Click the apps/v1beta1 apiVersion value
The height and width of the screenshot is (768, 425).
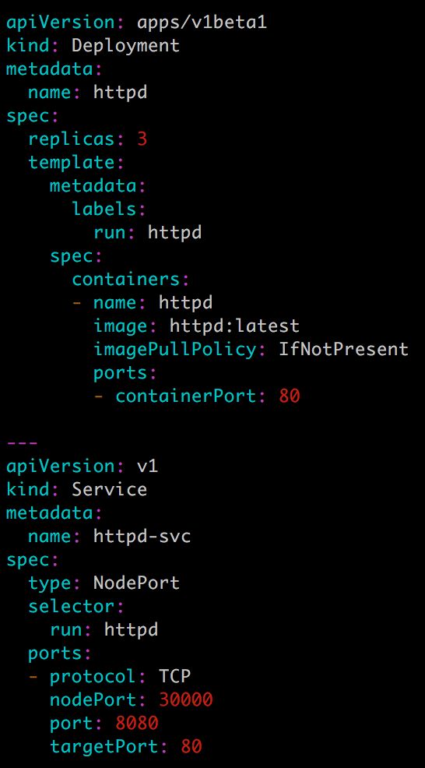click(x=202, y=22)
